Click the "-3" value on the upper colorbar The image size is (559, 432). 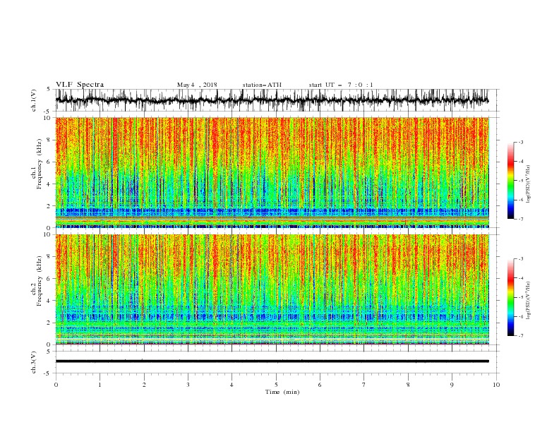pyautogui.click(x=520, y=142)
